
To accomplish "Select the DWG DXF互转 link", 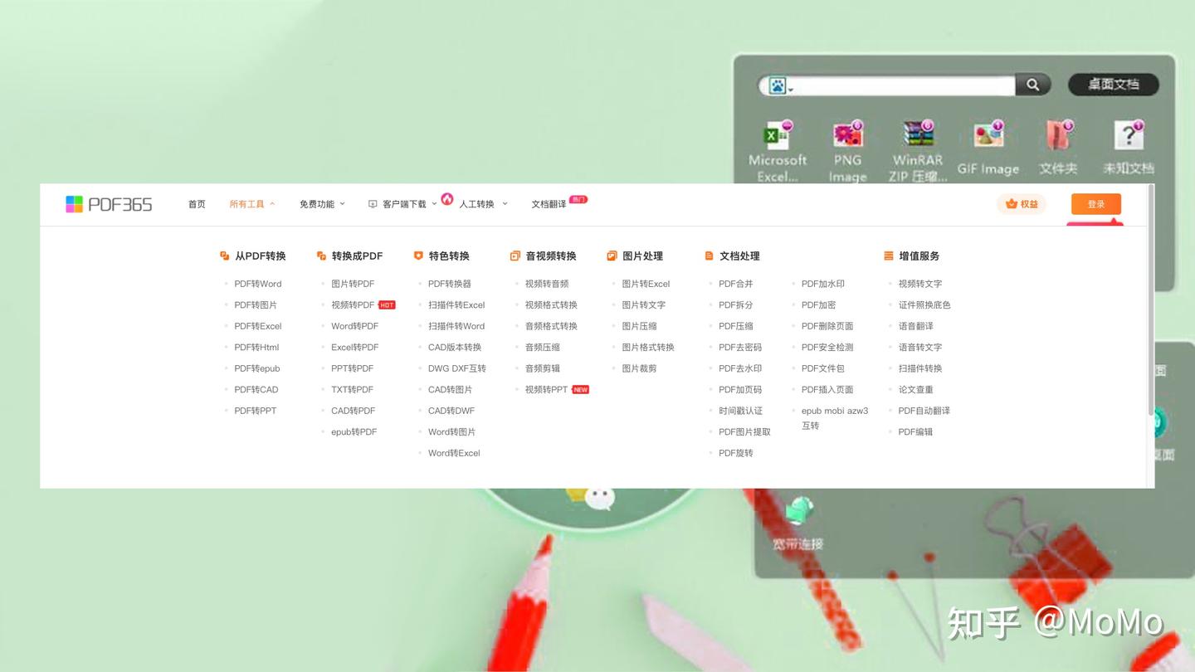I will (457, 368).
